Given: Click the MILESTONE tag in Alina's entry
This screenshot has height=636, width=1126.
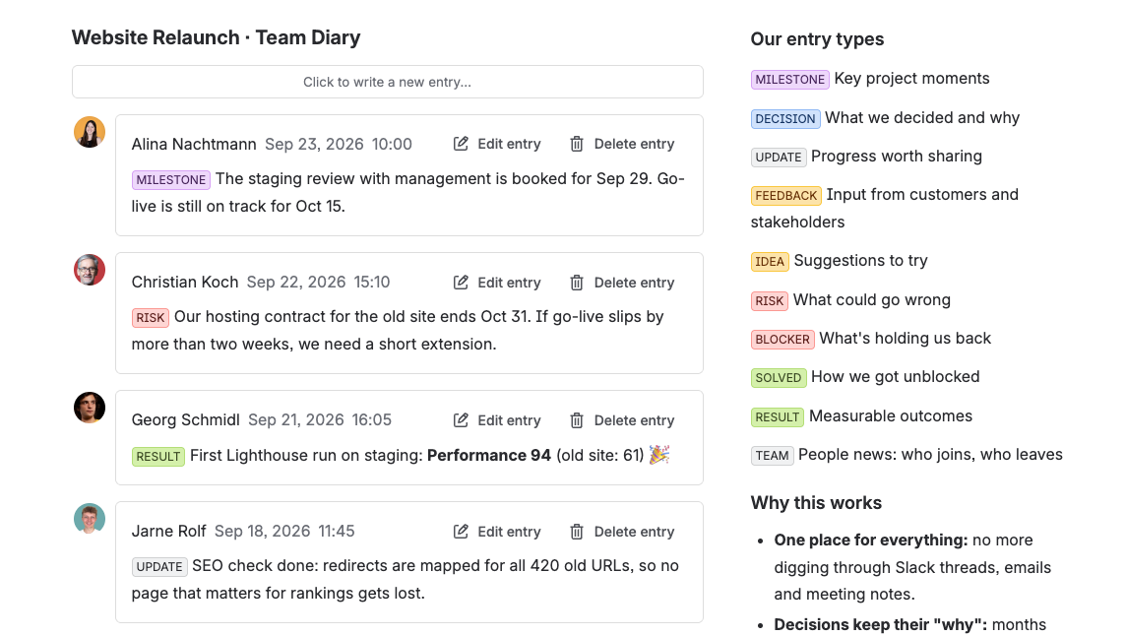Looking at the screenshot, I should (171, 179).
